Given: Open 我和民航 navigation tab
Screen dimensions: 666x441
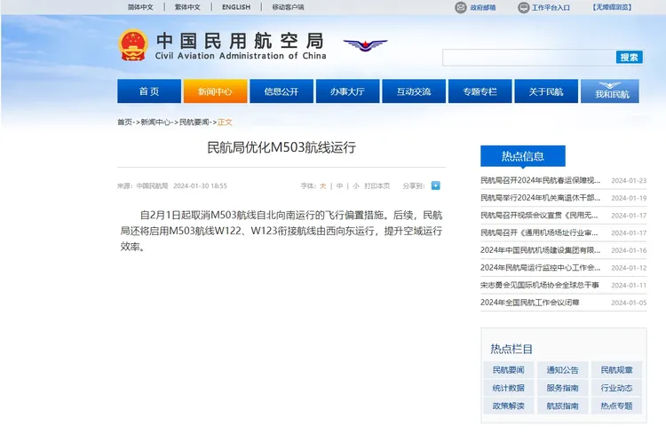Looking at the screenshot, I should 610,91.
